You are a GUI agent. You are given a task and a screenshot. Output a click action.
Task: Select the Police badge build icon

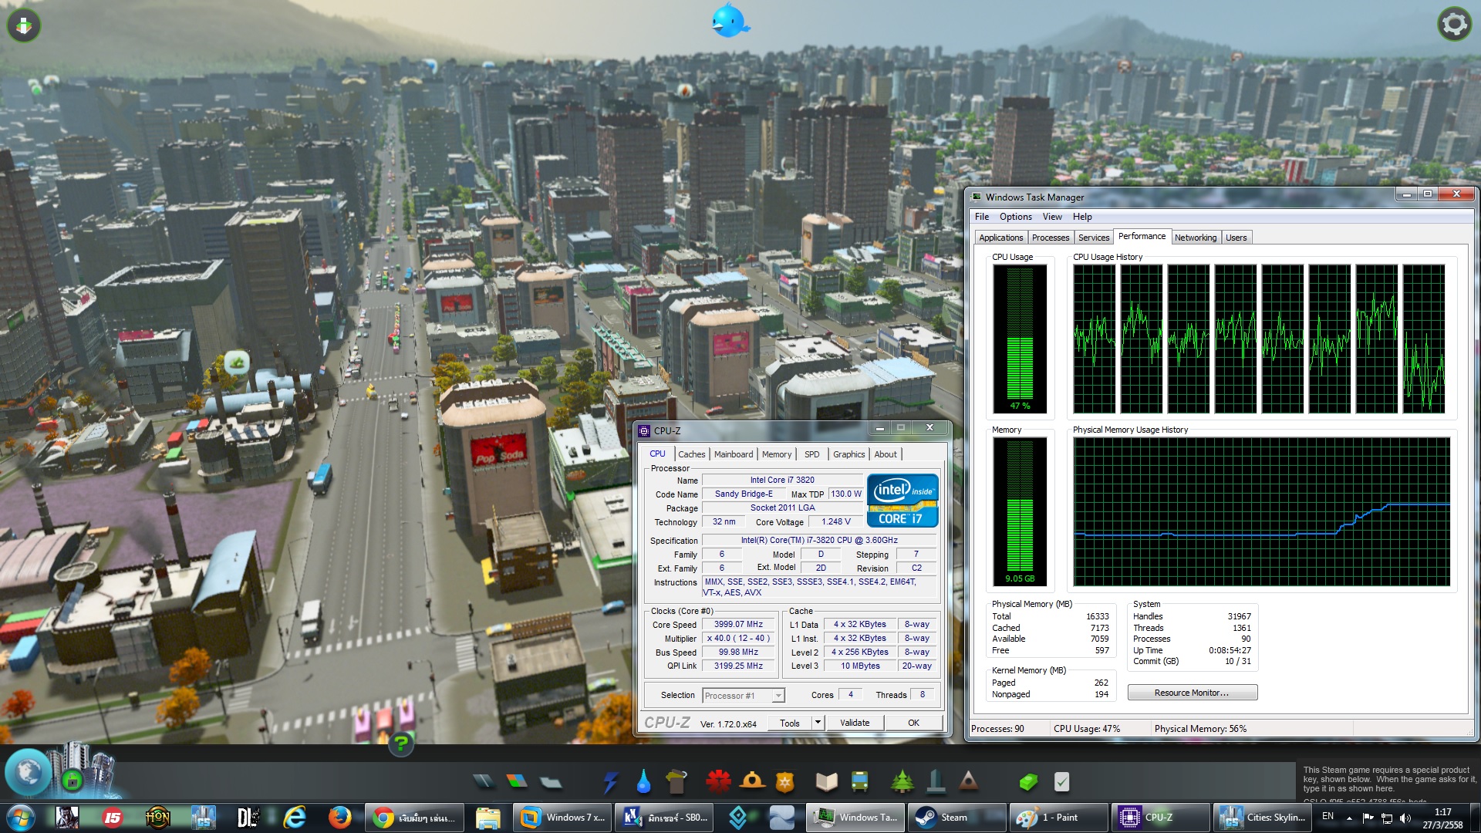pyautogui.click(x=784, y=782)
